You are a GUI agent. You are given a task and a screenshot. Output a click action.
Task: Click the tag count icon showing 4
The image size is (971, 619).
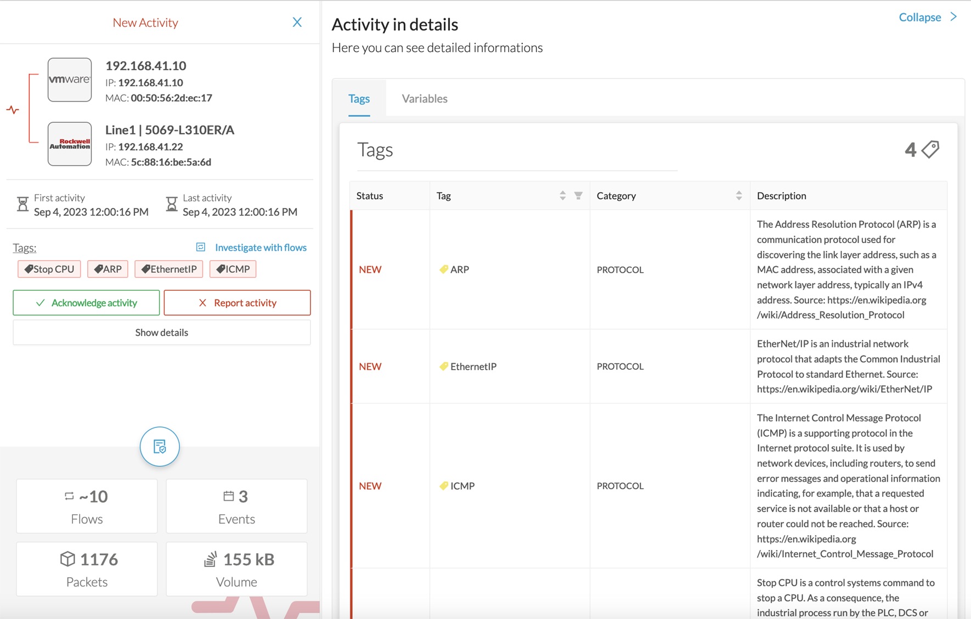point(929,149)
